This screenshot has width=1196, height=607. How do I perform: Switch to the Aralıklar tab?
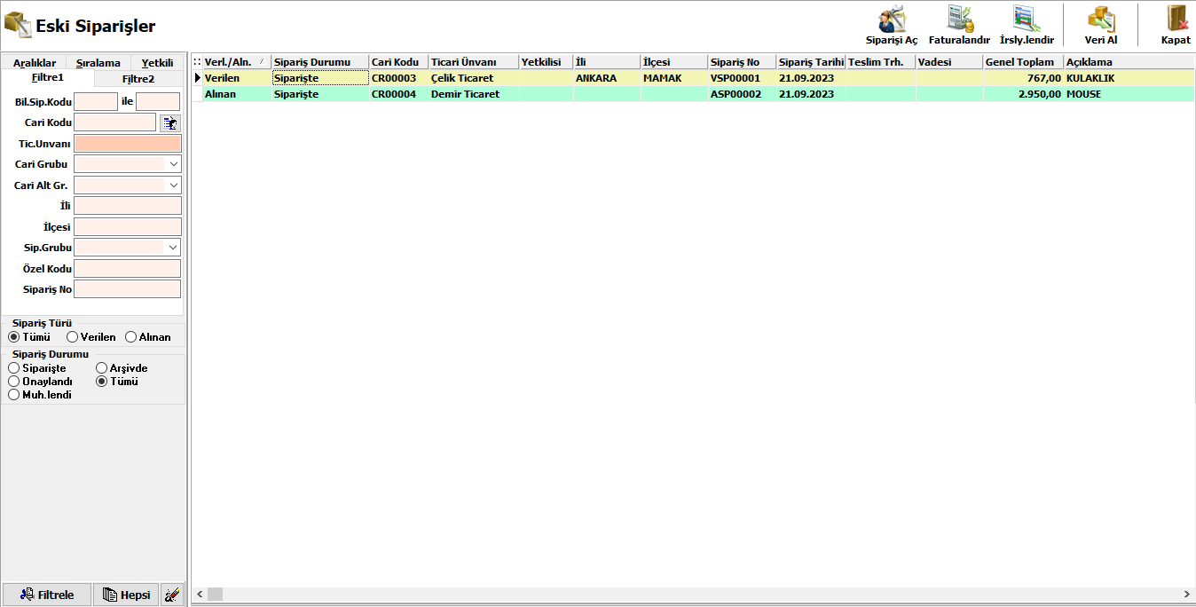point(35,63)
